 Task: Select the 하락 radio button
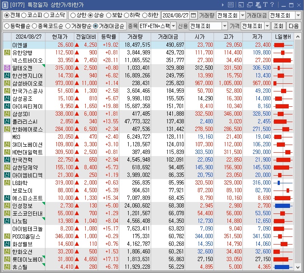pyautogui.click(x=127, y=15)
